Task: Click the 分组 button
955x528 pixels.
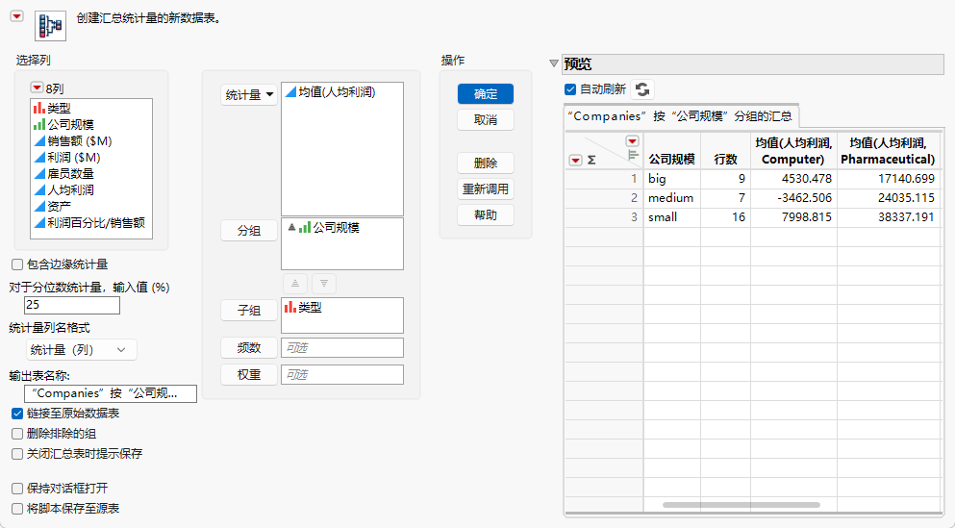Action: pos(248,231)
